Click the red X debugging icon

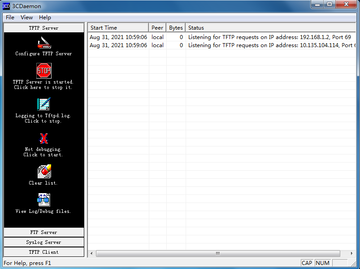(43, 138)
